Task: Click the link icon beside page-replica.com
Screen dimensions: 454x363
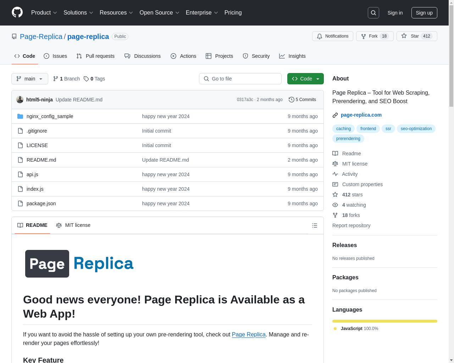Action: [x=335, y=115]
